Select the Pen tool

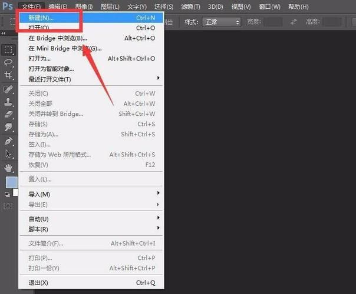point(8,141)
